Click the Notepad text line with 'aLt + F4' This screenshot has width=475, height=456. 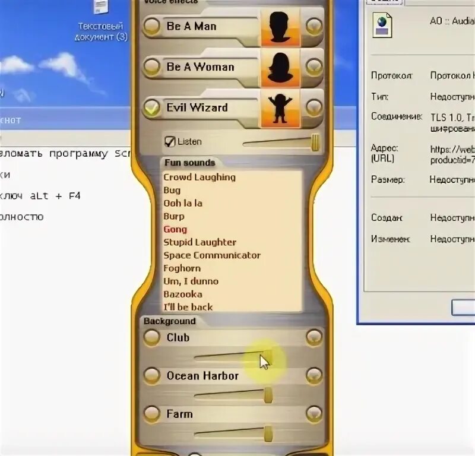tap(40, 196)
